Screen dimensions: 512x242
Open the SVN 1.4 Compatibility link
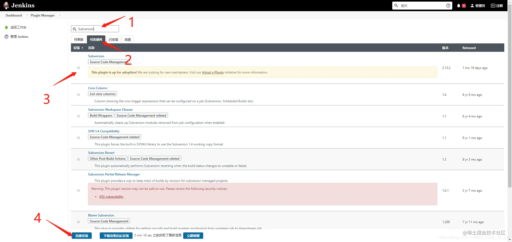click(x=104, y=131)
